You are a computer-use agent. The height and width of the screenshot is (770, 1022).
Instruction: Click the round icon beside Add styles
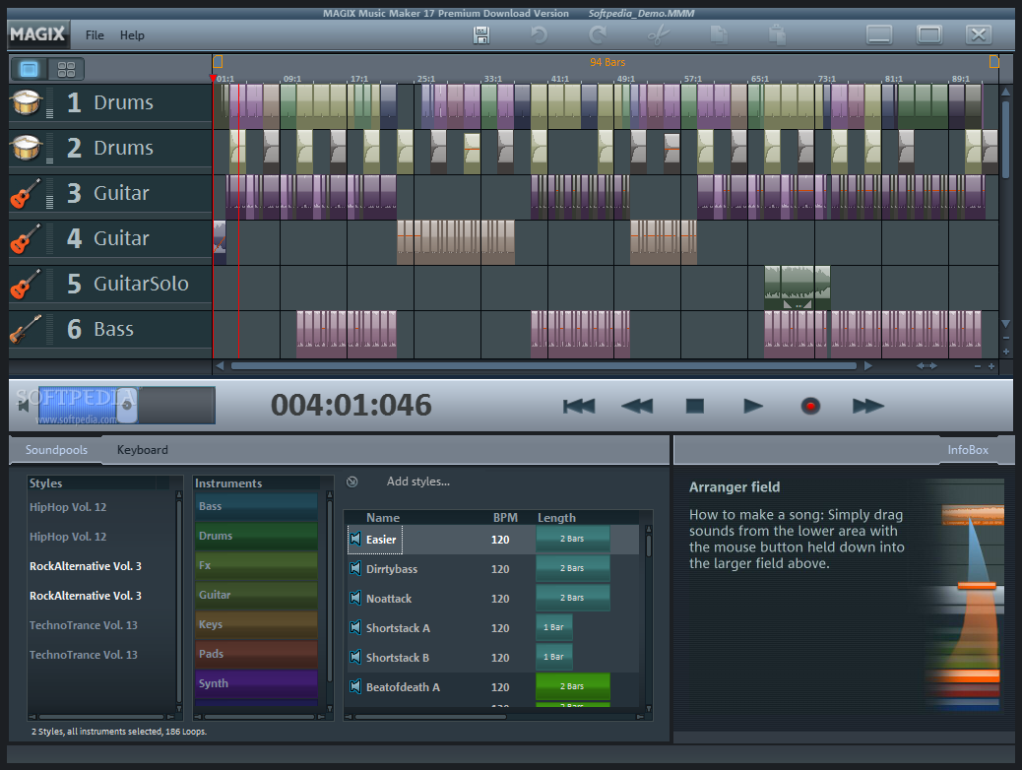tap(351, 481)
